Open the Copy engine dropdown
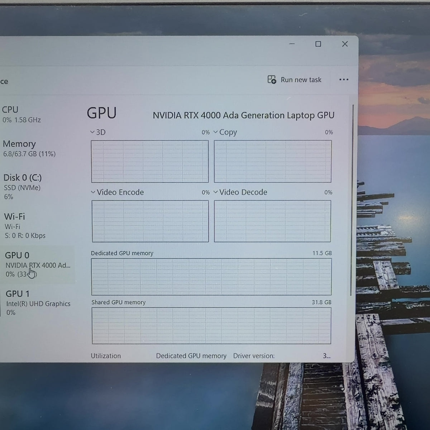Screen dimensions: 430x430 (215, 132)
